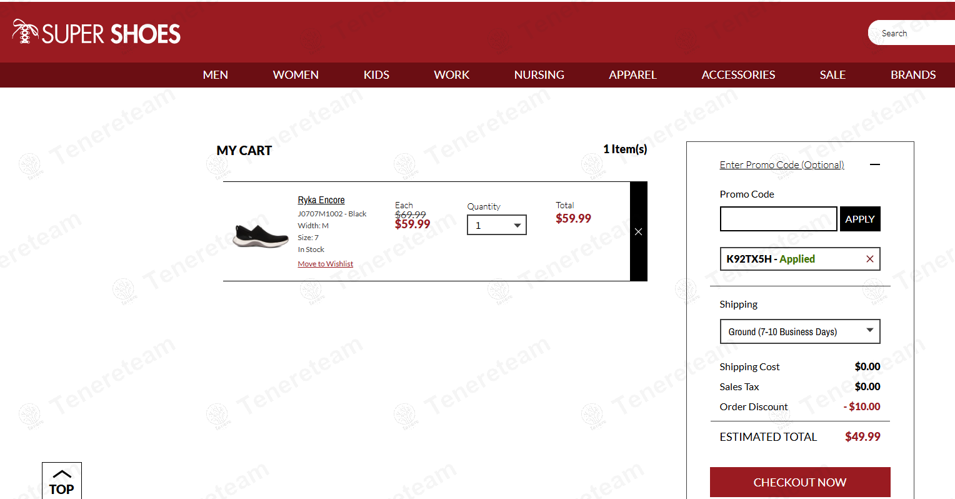Click the Size: 7 text

point(308,238)
